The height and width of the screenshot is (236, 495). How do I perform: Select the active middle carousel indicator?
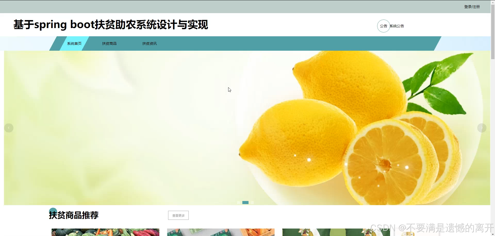click(245, 203)
